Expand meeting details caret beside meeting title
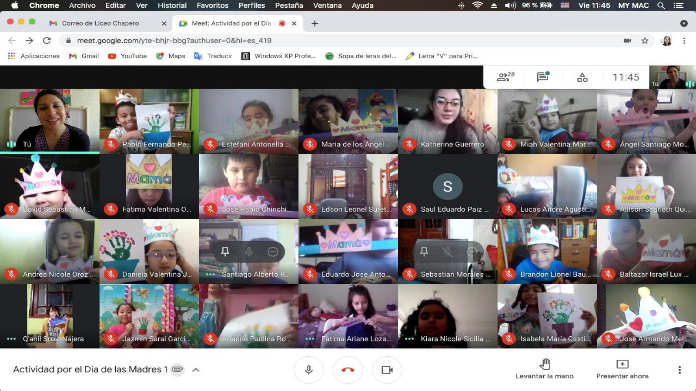The image size is (696, 391). [196, 370]
